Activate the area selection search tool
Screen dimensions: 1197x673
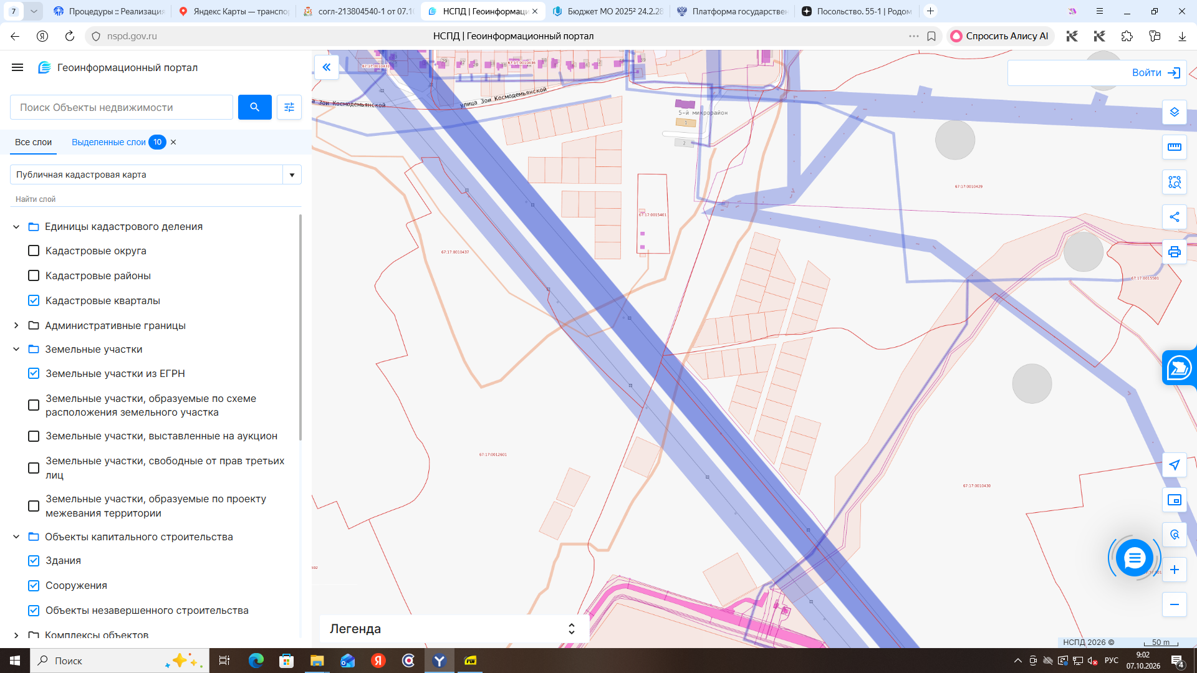point(1175,182)
